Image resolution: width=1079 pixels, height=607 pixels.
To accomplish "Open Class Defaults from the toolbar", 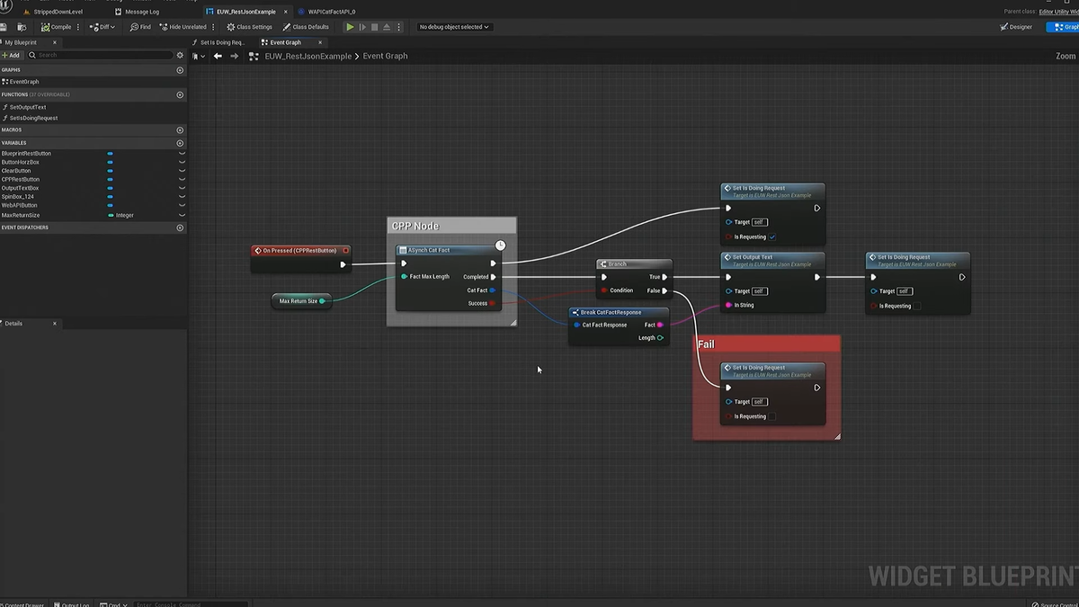I will click(x=306, y=27).
